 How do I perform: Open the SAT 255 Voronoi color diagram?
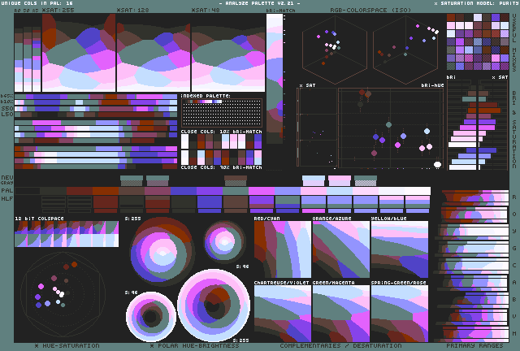79,53
